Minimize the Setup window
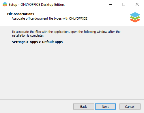Image resolution: width=144 pixels, height=113 pixels. [x=111, y=4]
